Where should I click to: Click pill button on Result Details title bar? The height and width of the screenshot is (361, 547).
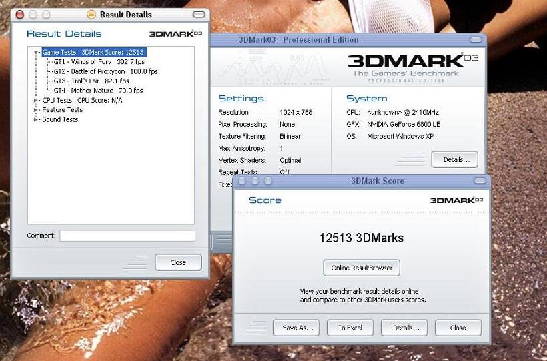tap(199, 15)
